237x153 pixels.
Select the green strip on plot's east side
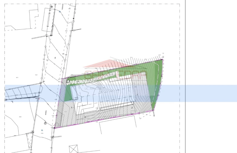click(156, 85)
